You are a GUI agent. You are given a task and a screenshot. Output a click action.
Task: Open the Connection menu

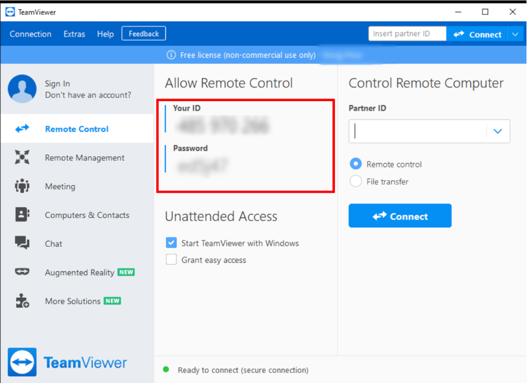click(x=30, y=34)
